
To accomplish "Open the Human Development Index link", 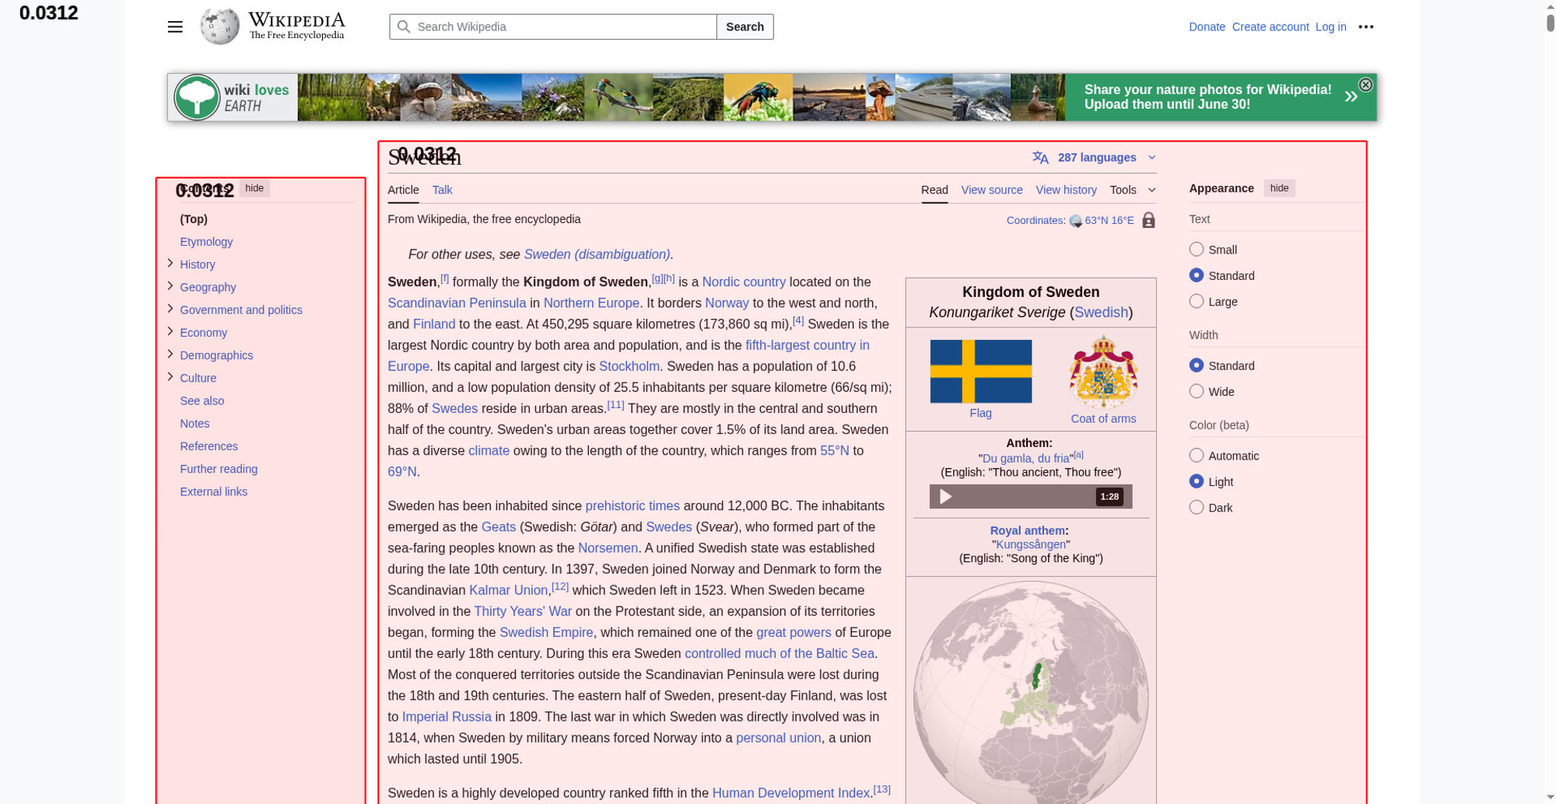I will click(790, 793).
